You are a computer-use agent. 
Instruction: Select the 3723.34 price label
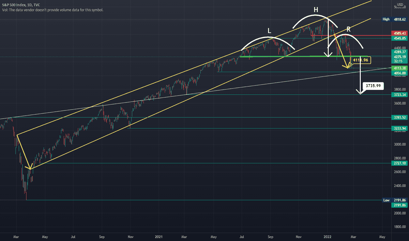399,95
